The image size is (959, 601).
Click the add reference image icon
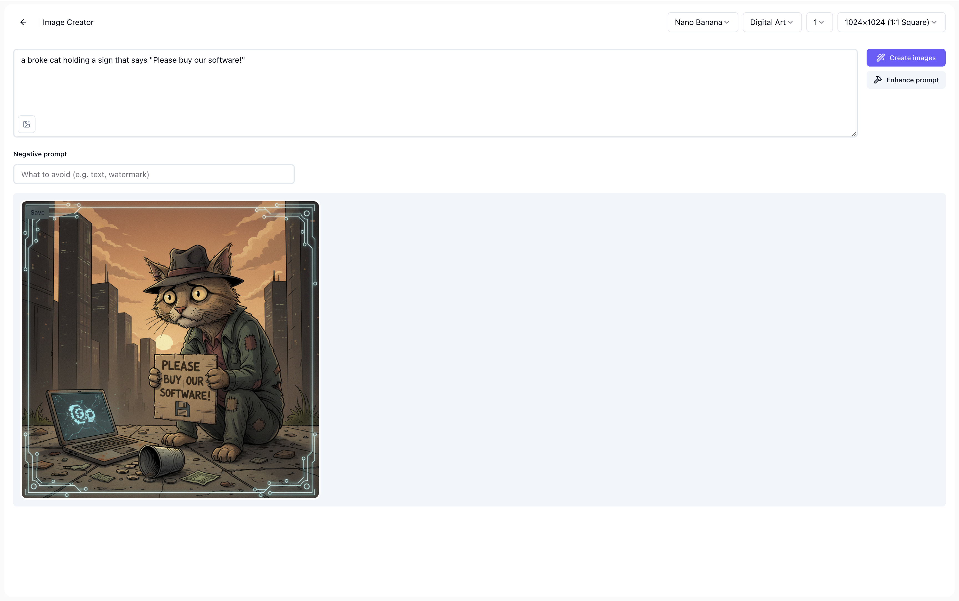[27, 124]
